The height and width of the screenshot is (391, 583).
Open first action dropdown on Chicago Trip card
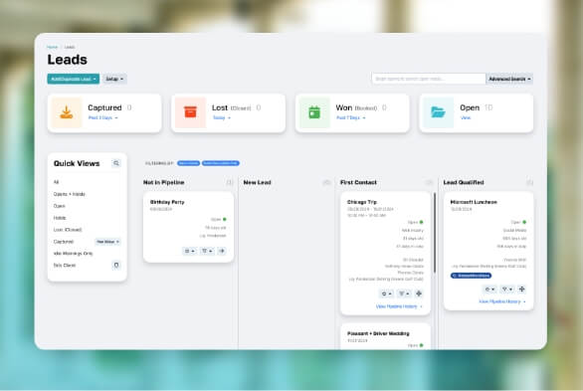(387, 293)
